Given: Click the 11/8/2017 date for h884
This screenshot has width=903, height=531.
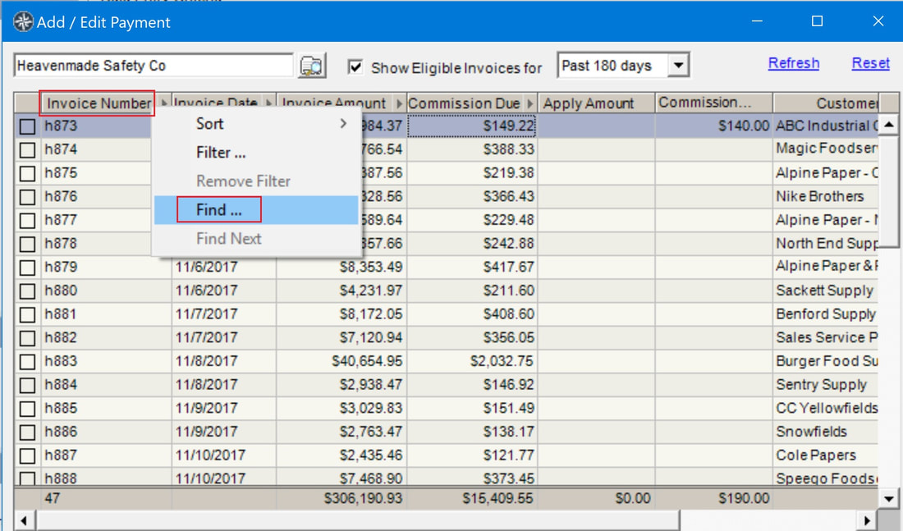Looking at the screenshot, I should coord(224,384).
